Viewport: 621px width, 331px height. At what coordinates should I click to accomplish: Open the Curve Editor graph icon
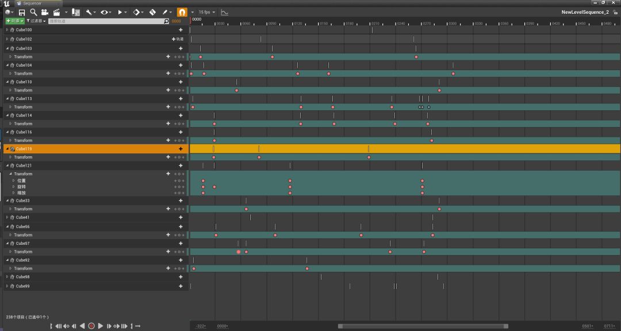[224, 12]
